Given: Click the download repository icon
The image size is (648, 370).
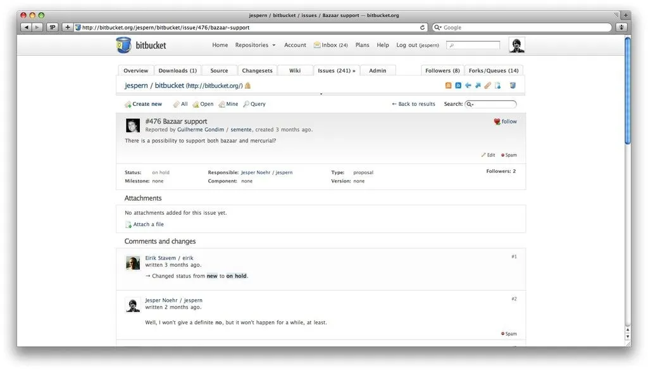Looking at the screenshot, I should [x=498, y=85].
